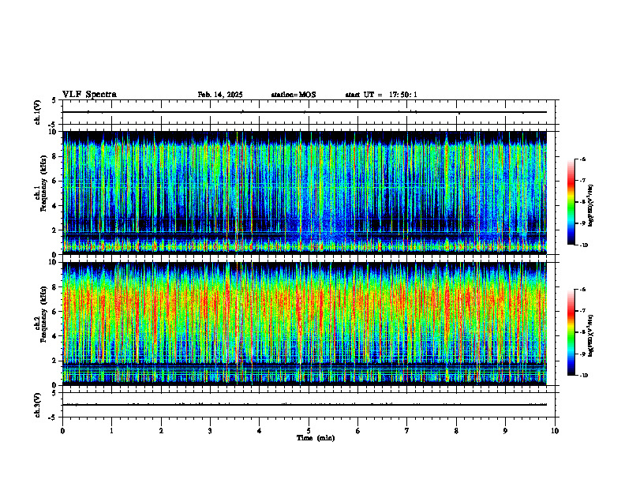Click time axis tick label "1"
Image resolution: width=625 pixels, height=483 pixels.
coord(112,431)
